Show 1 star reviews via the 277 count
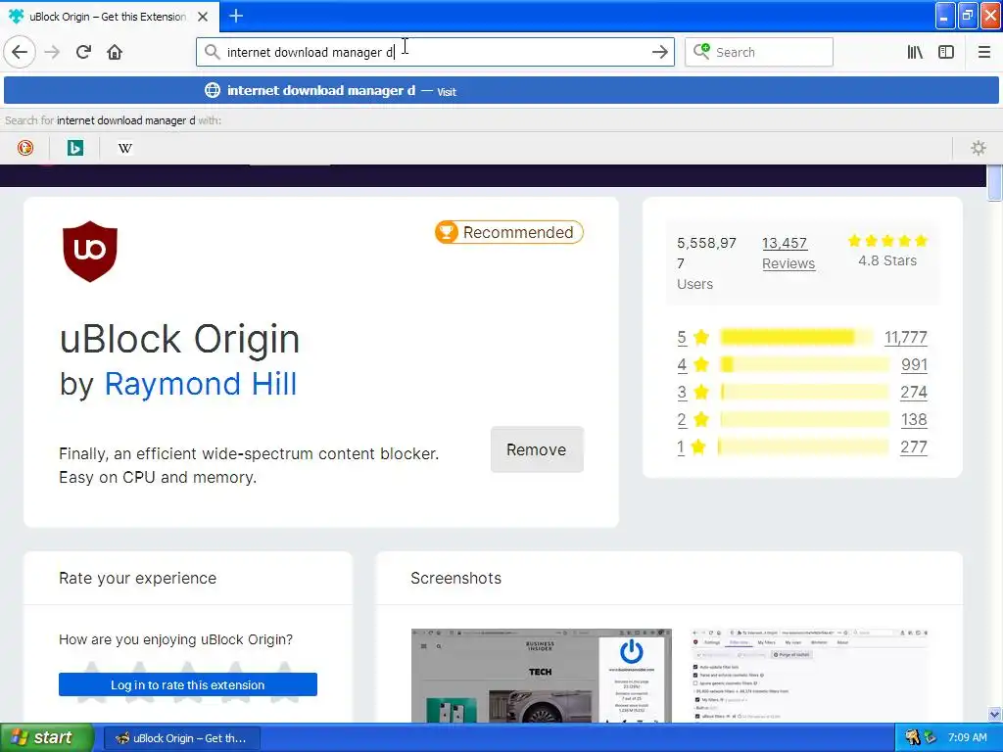This screenshot has width=1003, height=752. pyautogui.click(x=914, y=446)
